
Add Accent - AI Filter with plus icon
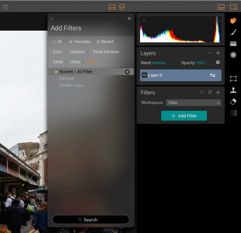(x=127, y=72)
